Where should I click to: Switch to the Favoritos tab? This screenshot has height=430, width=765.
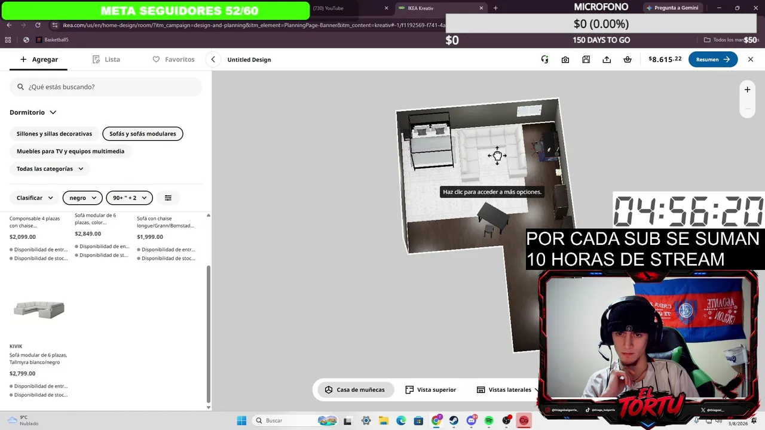coord(173,60)
